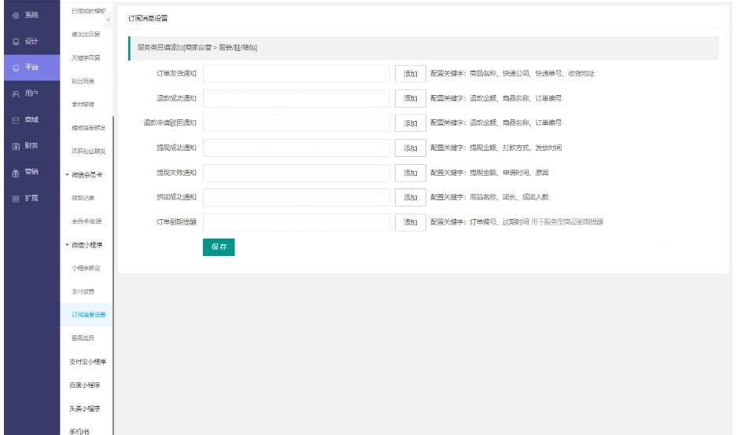The width and height of the screenshot is (737, 435).
Task: Open the 商城 shop icon
Action: 17,120
